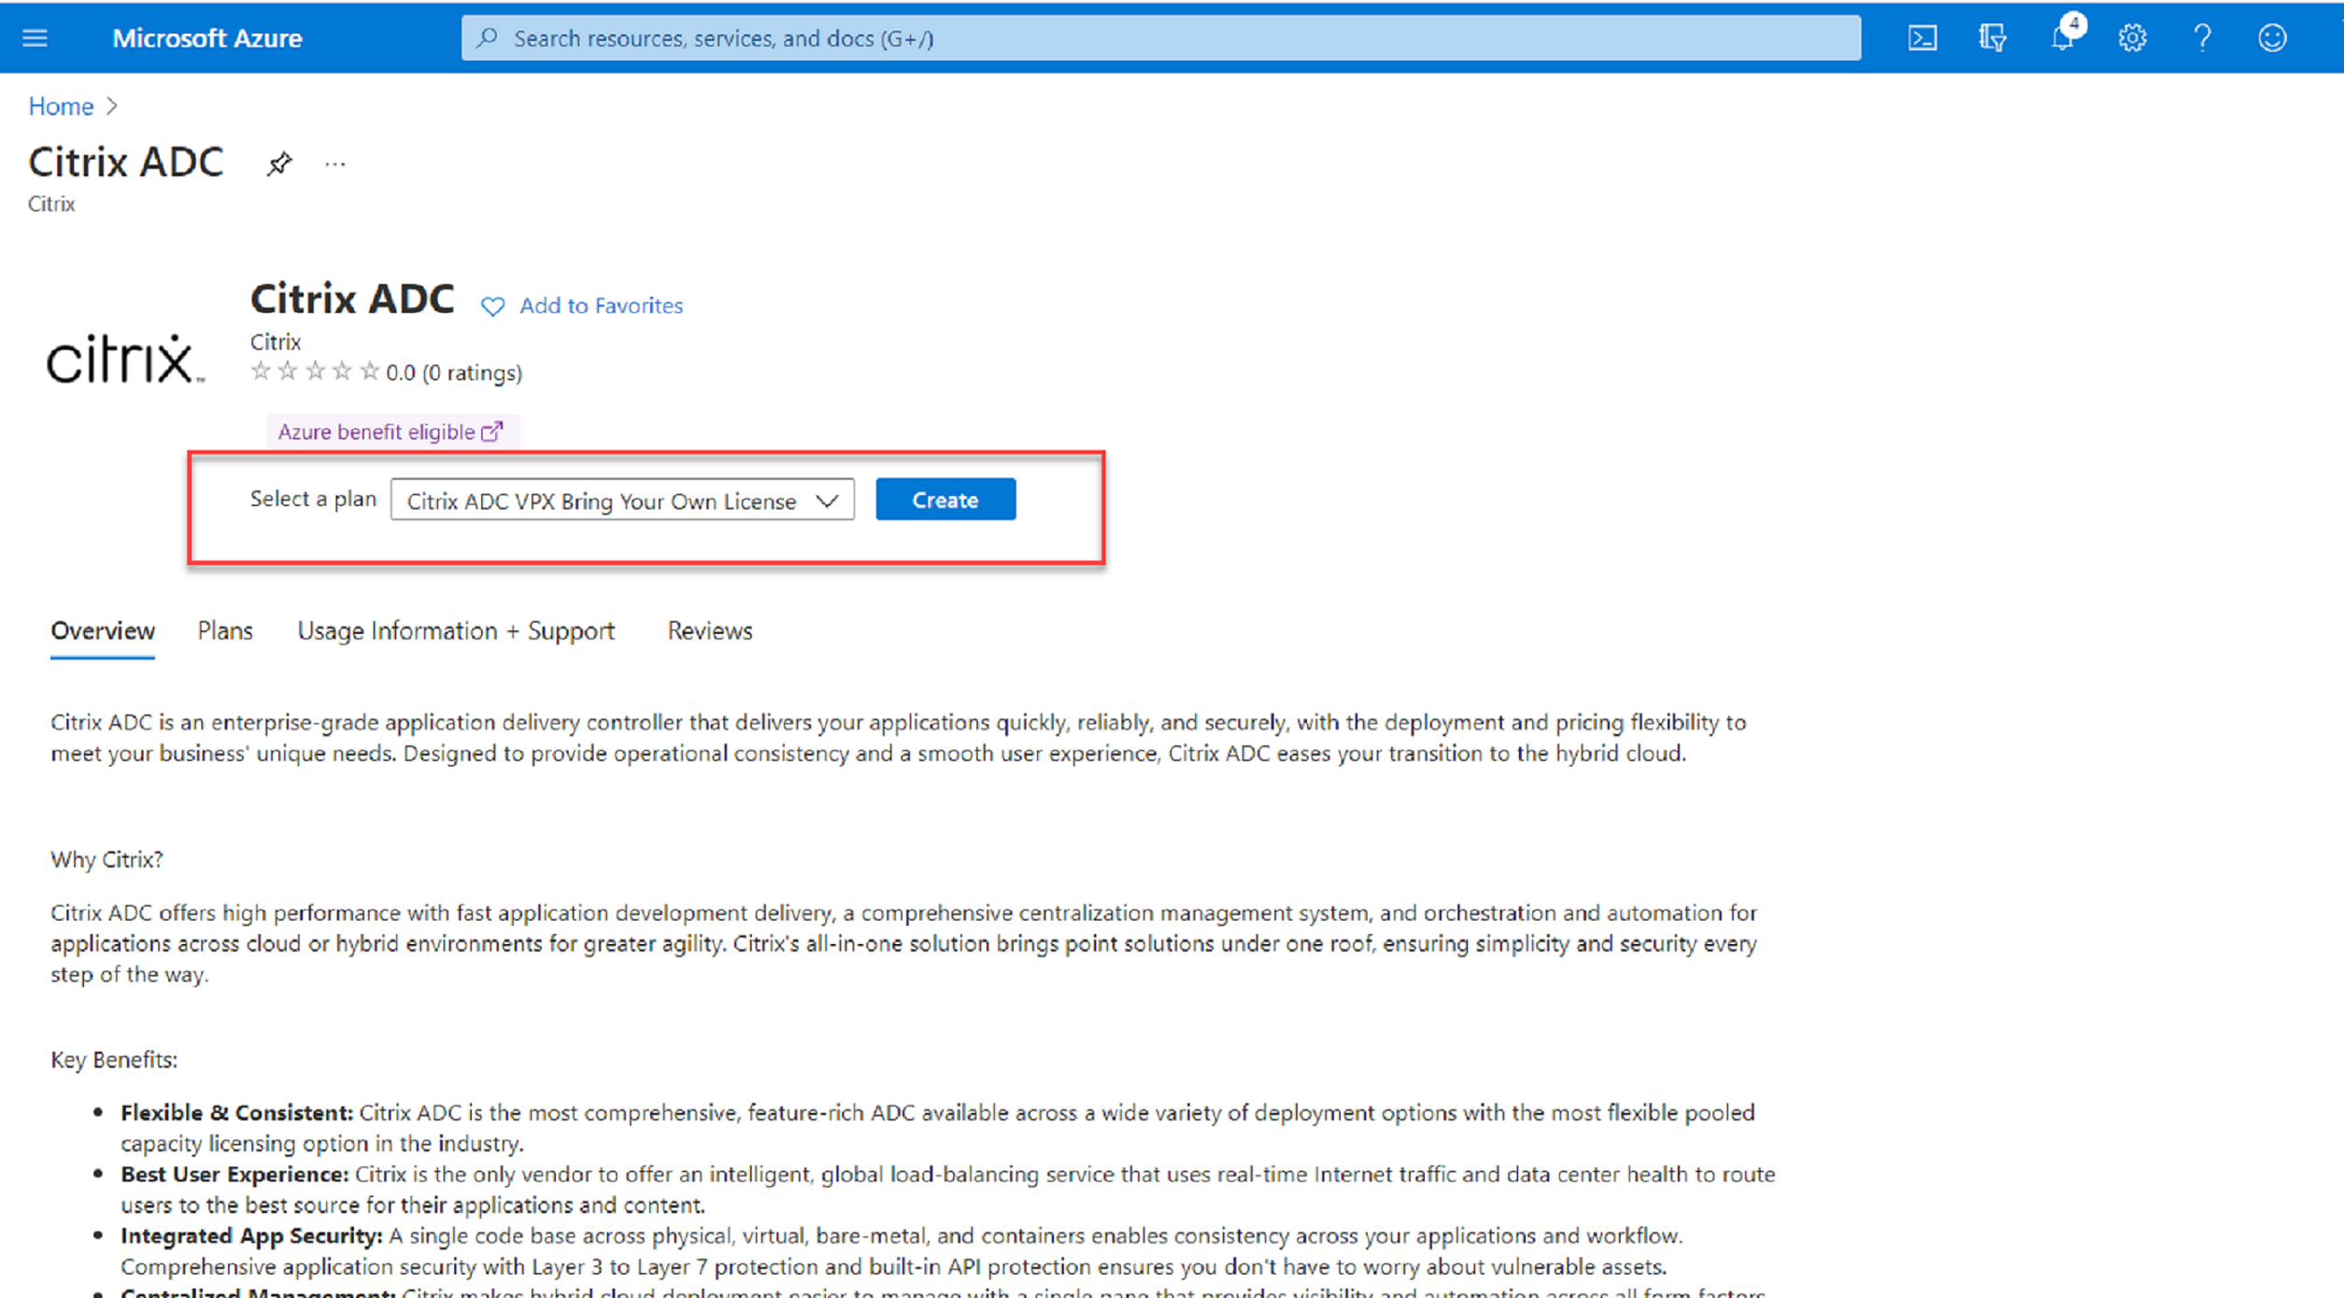Expand Azure benefit eligible external link
This screenshot has height=1298, width=2344.
tap(391, 430)
